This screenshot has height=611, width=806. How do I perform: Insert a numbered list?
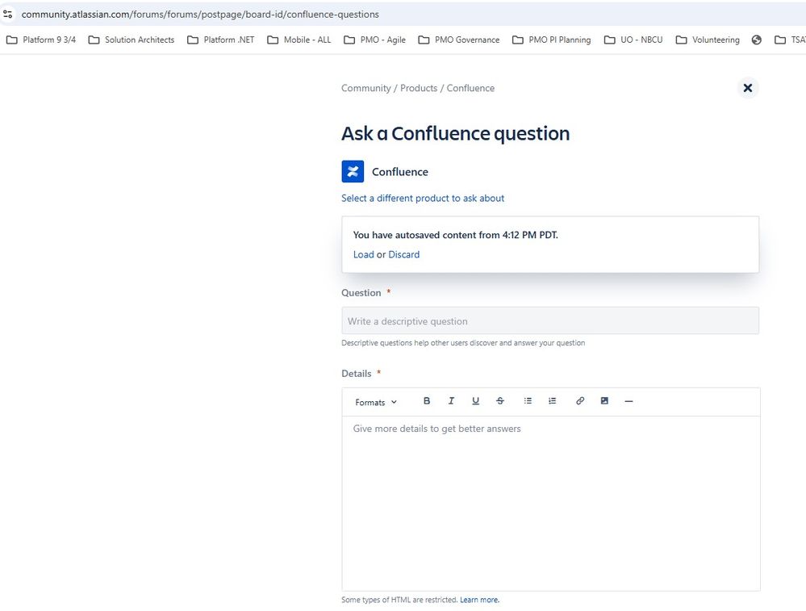(553, 401)
